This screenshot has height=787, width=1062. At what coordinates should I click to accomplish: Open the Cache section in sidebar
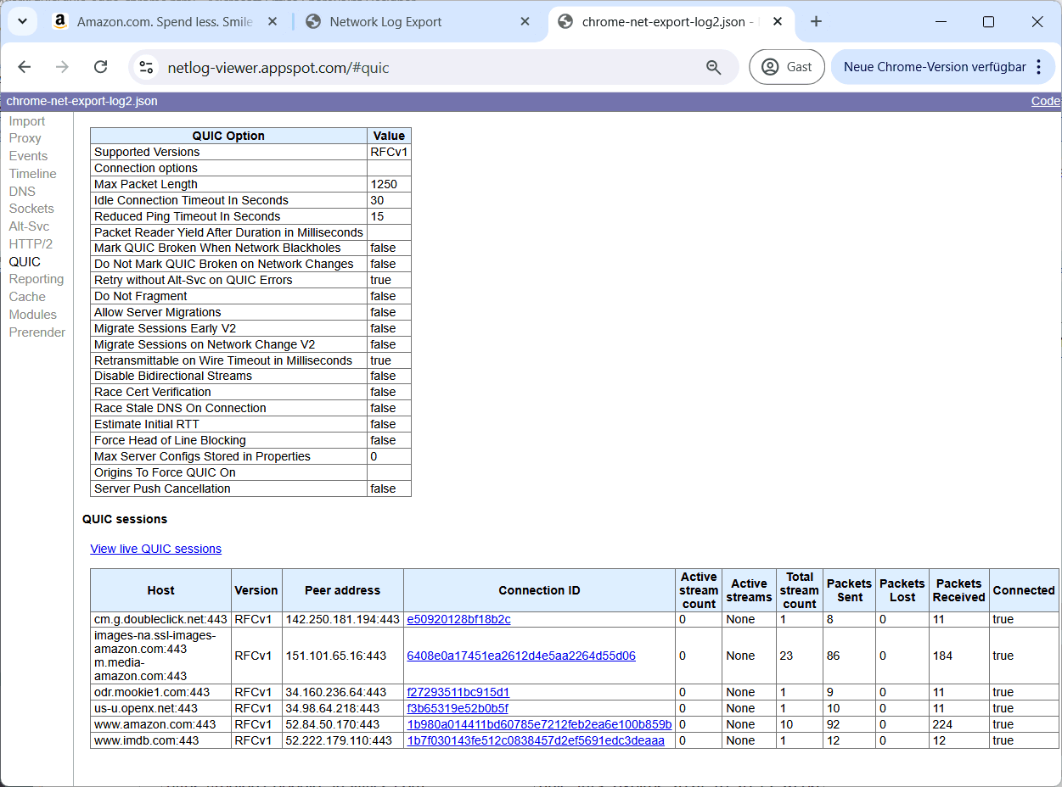click(27, 297)
